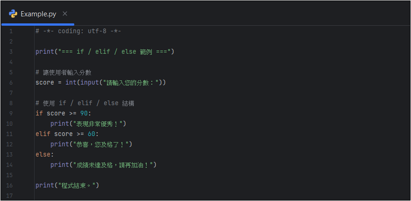This screenshot has width=411, height=201.
Task: Close the Example.py tab
Action: tap(65, 14)
